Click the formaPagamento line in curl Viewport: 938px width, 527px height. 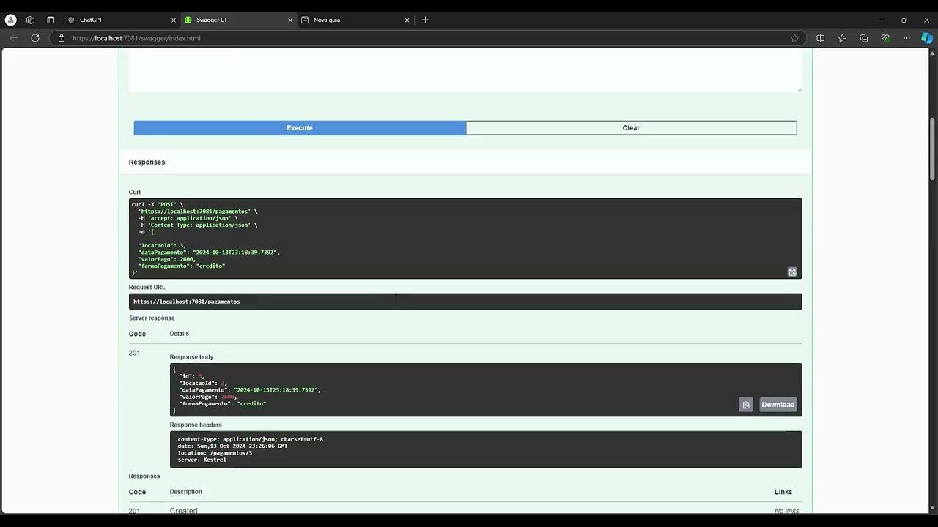tap(182, 266)
